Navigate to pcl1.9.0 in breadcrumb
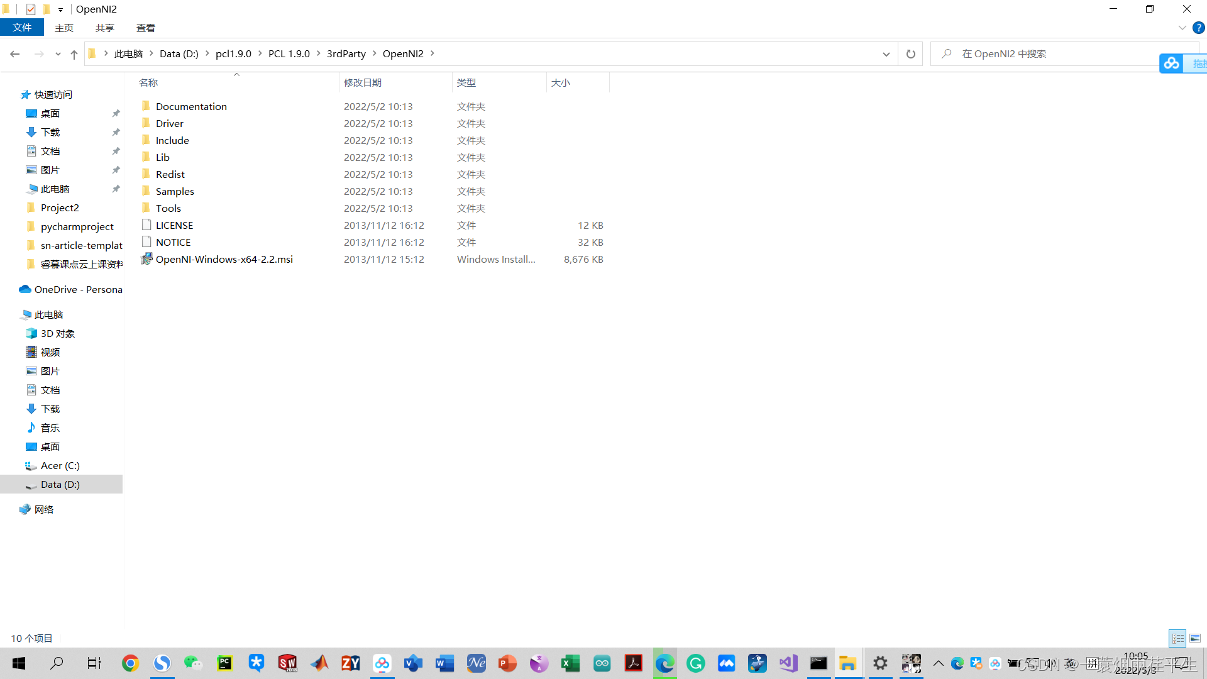Image resolution: width=1207 pixels, height=679 pixels. point(233,53)
